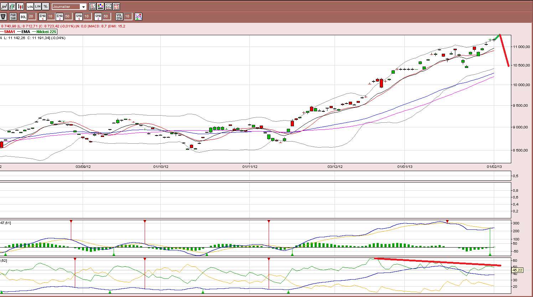Screen dimensions: 533x297
Task: Enable linear LIN price scale
Action: (x=38, y=6)
